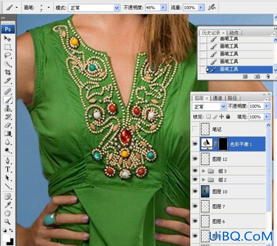Delete current history state with trash icon
This screenshot has height=246, width=277.
(x=268, y=76)
